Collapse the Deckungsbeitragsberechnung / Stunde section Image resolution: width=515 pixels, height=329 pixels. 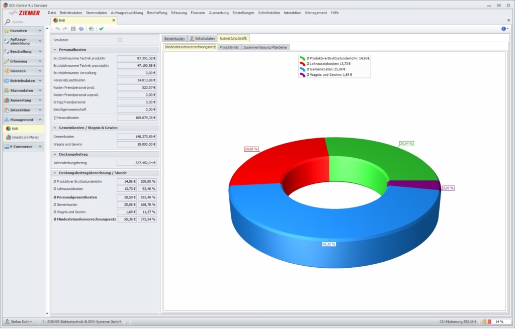coord(55,173)
